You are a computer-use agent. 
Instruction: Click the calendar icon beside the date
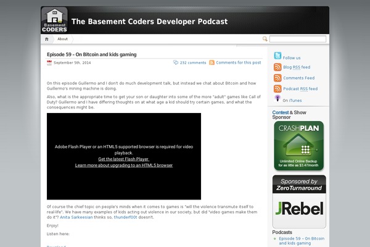(49, 62)
